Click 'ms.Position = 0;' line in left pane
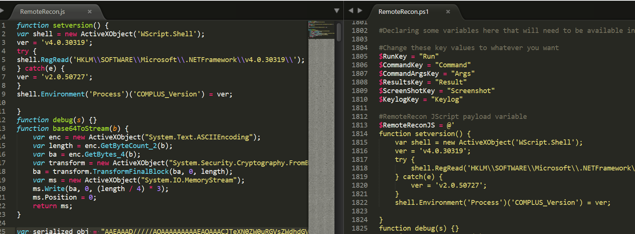Image resolution: width=635 pixels, height=234 pixels. coord(65,197)
